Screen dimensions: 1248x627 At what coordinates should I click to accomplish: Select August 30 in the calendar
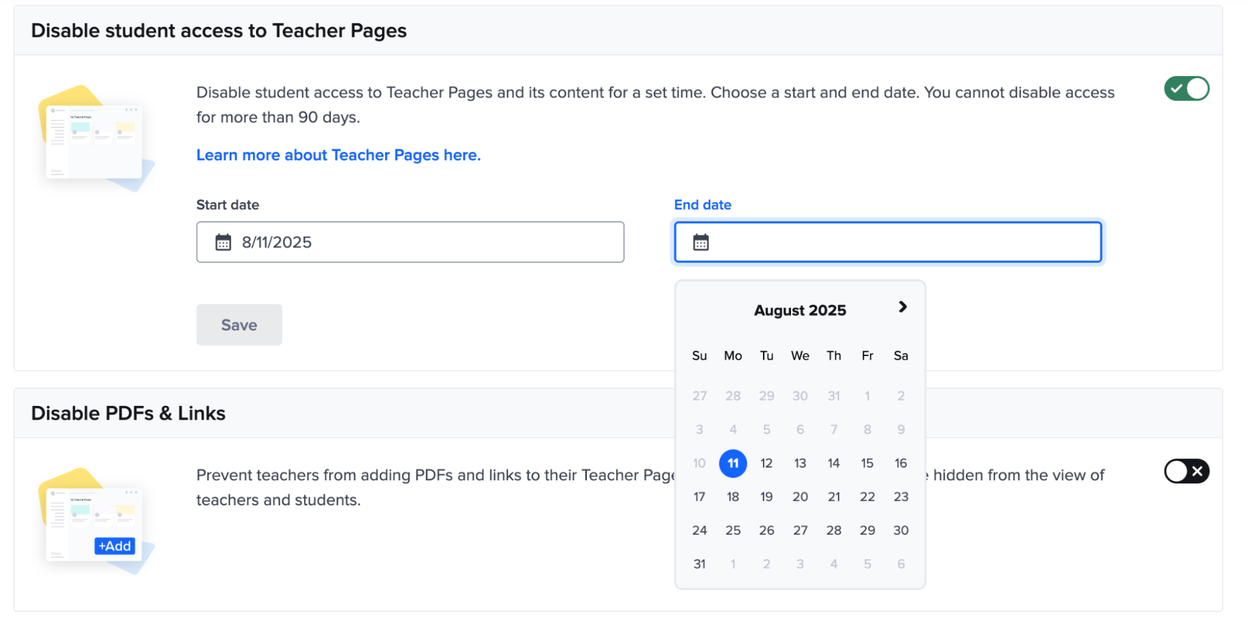pos(901,531)
